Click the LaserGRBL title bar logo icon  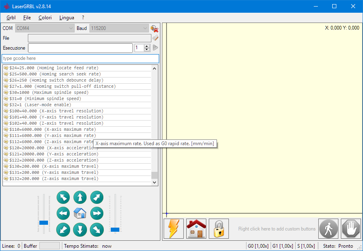click(7, 6)
